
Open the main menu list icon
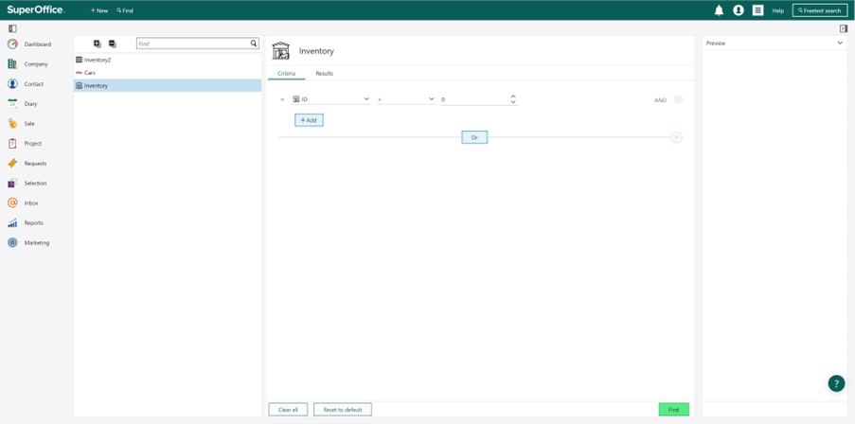pos(757,10)
